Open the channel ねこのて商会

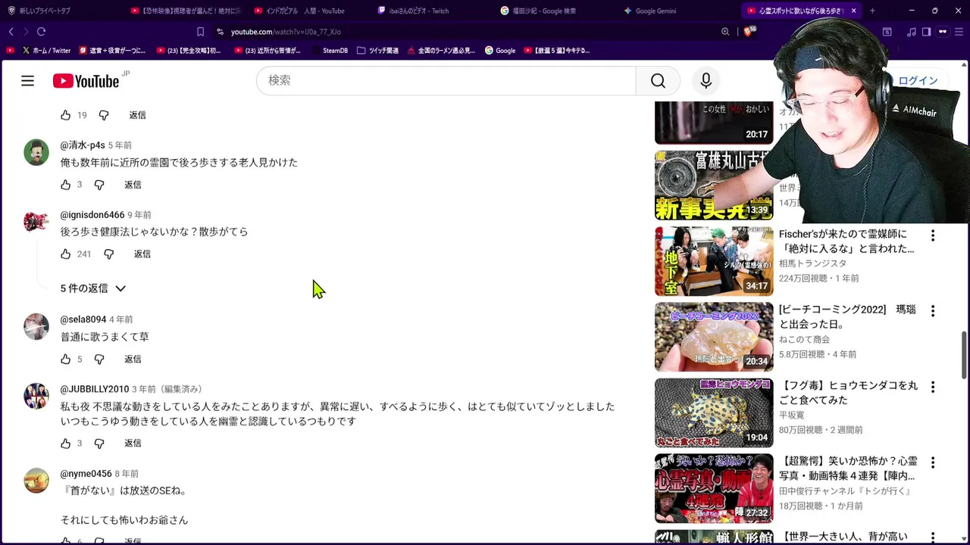[804, 339]
